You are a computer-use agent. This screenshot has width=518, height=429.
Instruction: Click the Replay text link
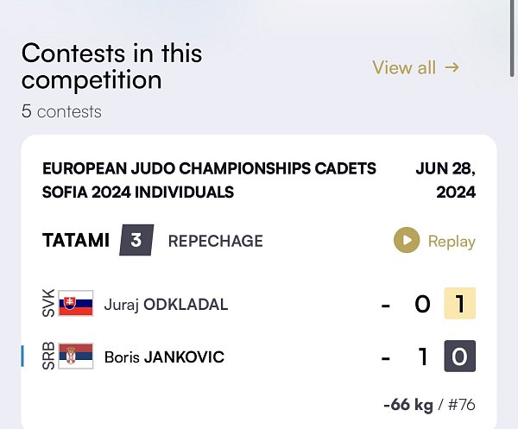coord(452,241)
